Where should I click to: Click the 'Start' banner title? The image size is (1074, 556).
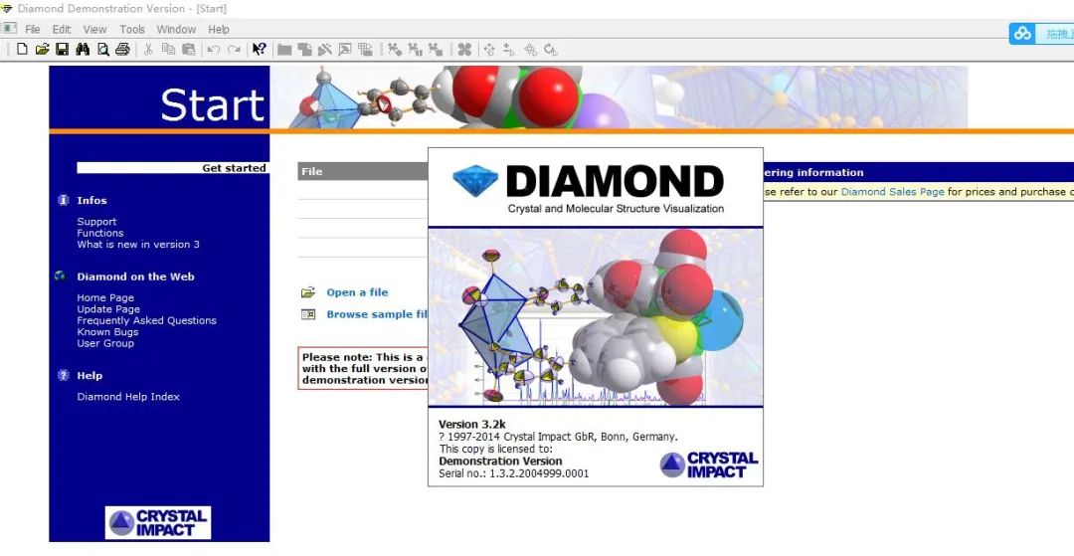[213, 104]
